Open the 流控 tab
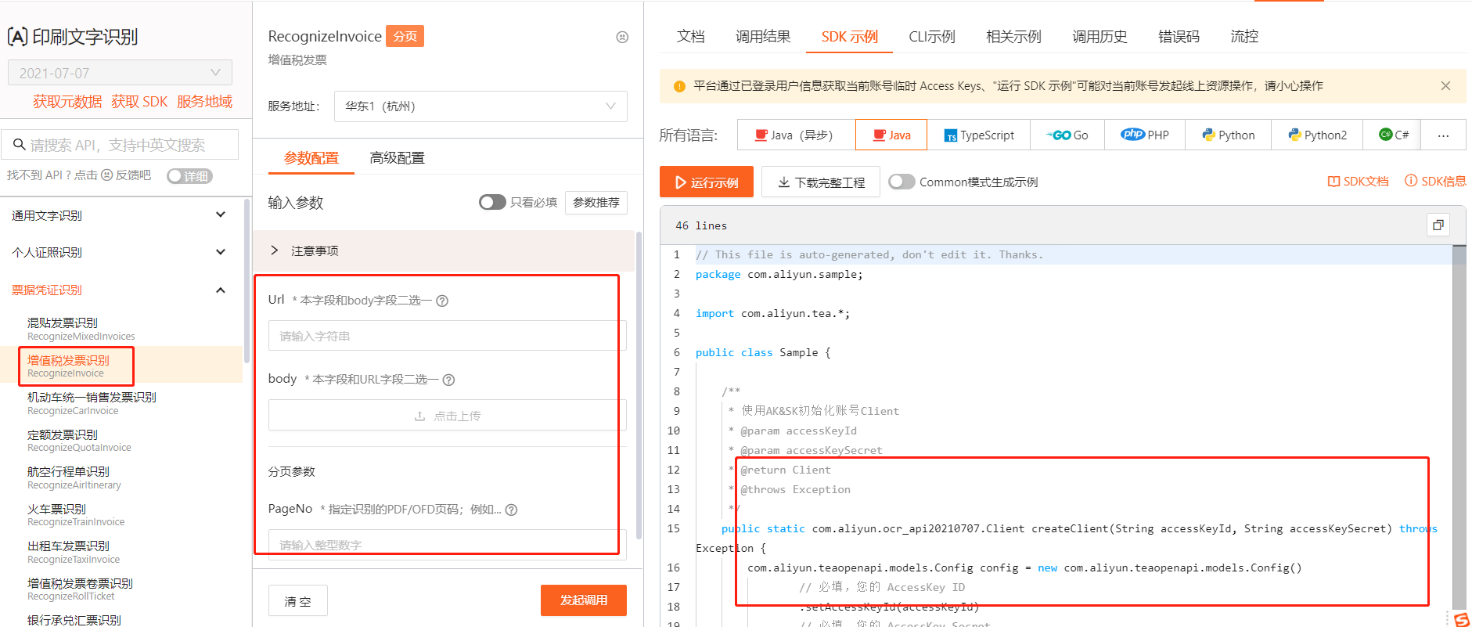 [x=1244, y=37]
